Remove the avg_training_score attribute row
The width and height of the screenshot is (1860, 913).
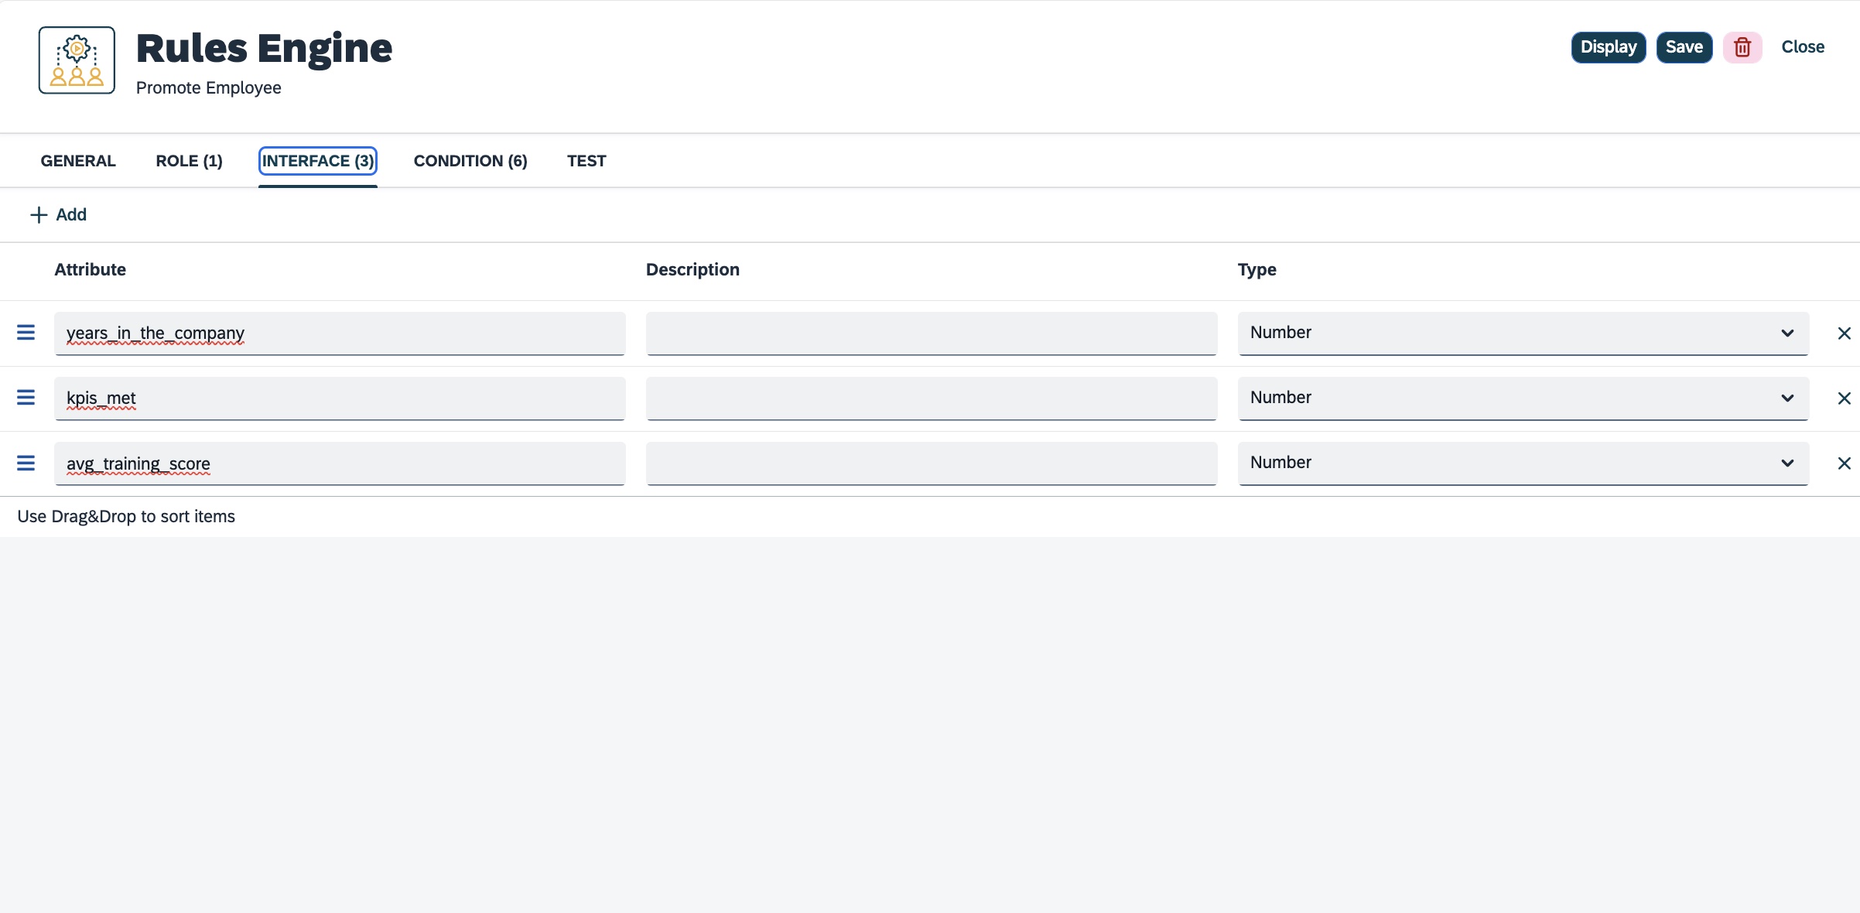pos(1845,463)
